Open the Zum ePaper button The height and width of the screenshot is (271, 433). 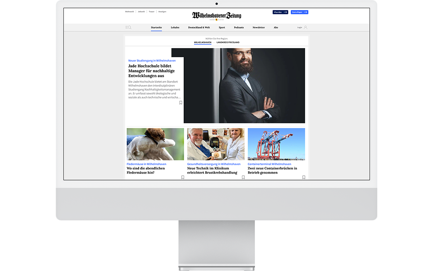299,12
